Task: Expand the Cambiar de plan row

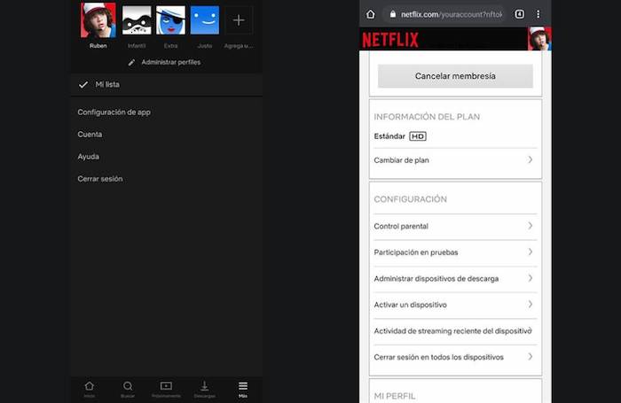Action: point(454,160)
